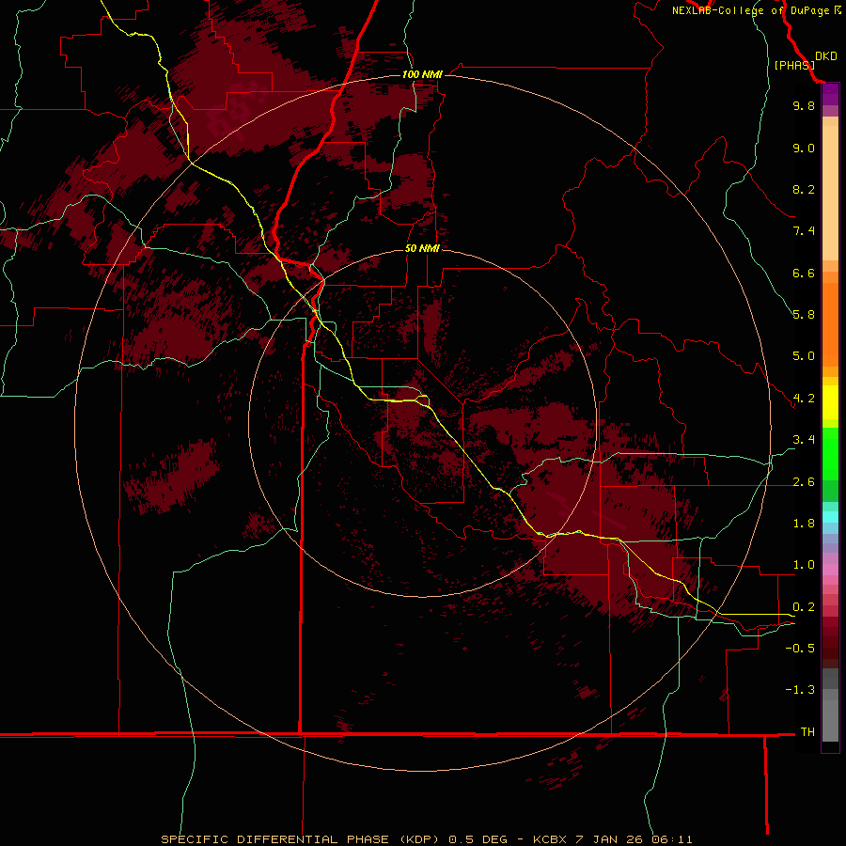Click the gray segment at color bar bottom
Image resolution: width=846 pixels, height=846 pixels.
tap(830, 714)
